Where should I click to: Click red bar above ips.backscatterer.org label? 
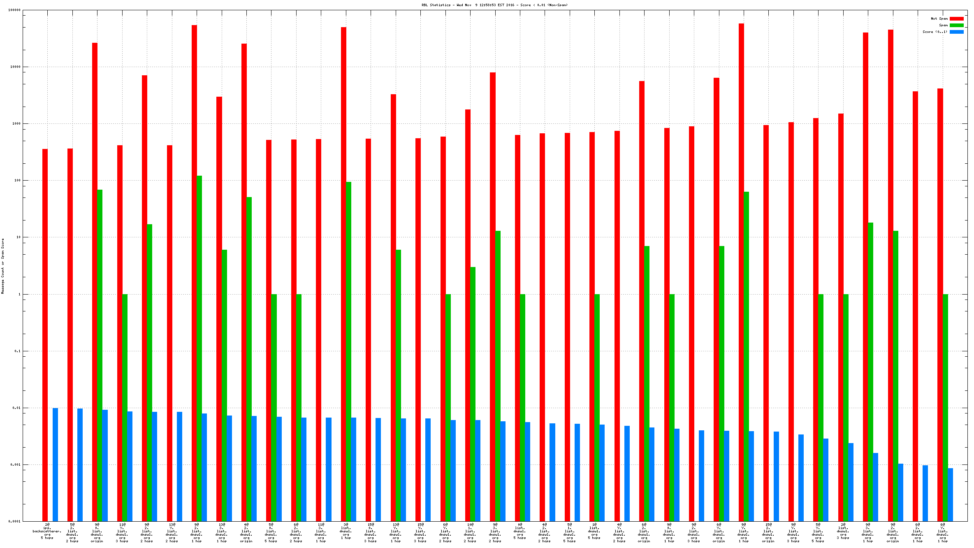click(45, 329)
